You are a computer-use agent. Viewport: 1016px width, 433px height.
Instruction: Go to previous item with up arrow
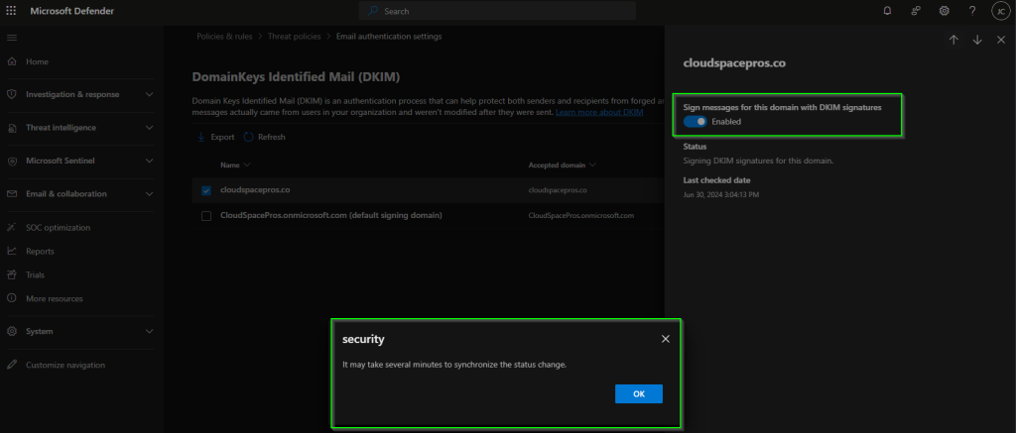953,40
